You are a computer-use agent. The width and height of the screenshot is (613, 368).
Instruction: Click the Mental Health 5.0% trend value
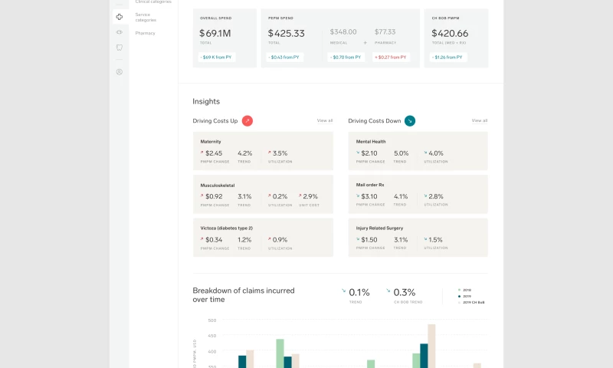point(401,153)
